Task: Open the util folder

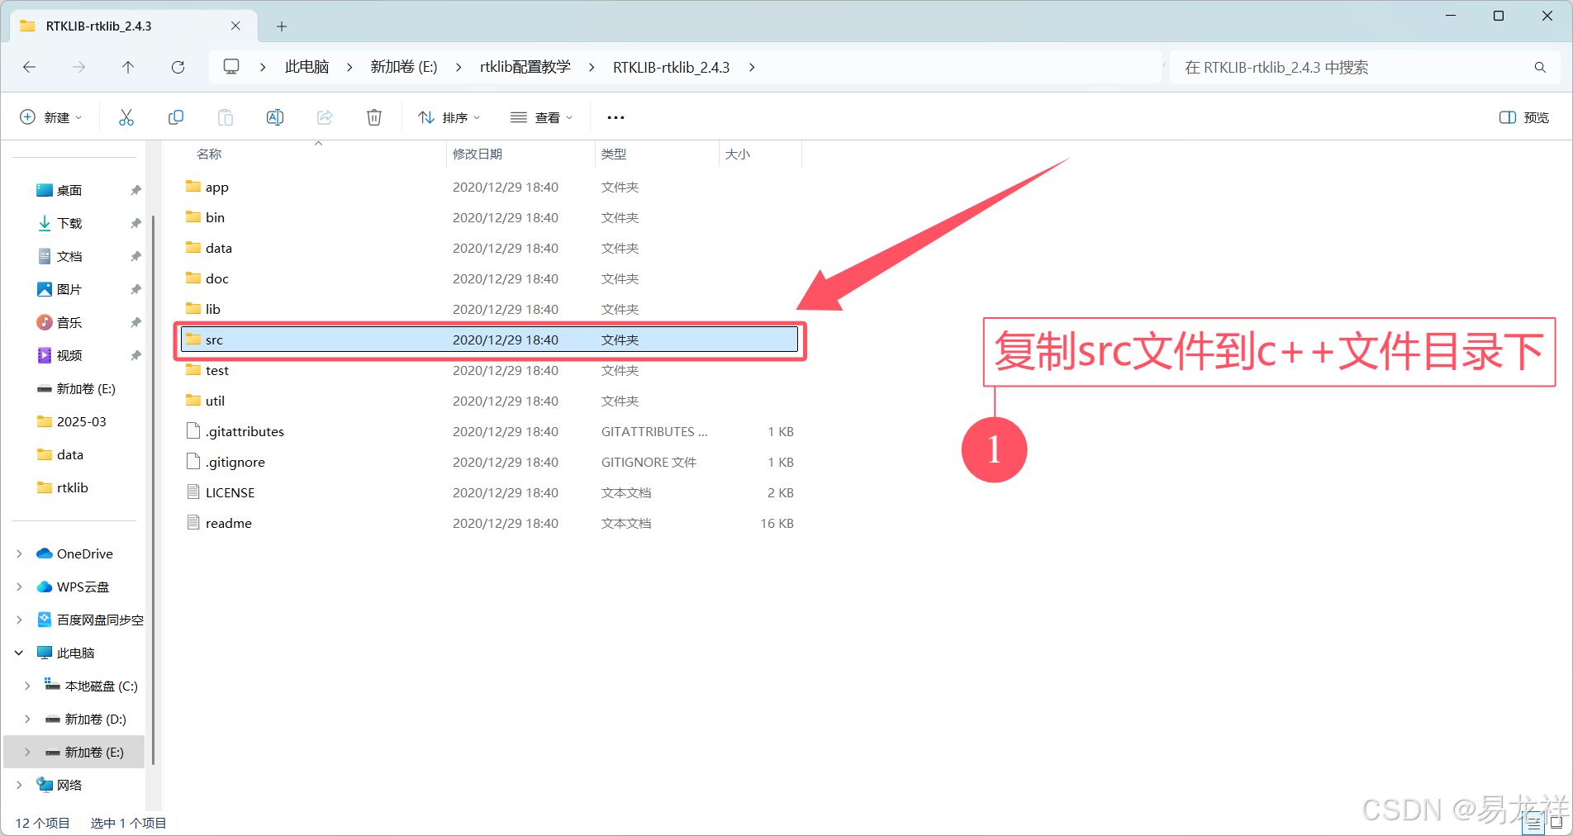Action: 214,401
